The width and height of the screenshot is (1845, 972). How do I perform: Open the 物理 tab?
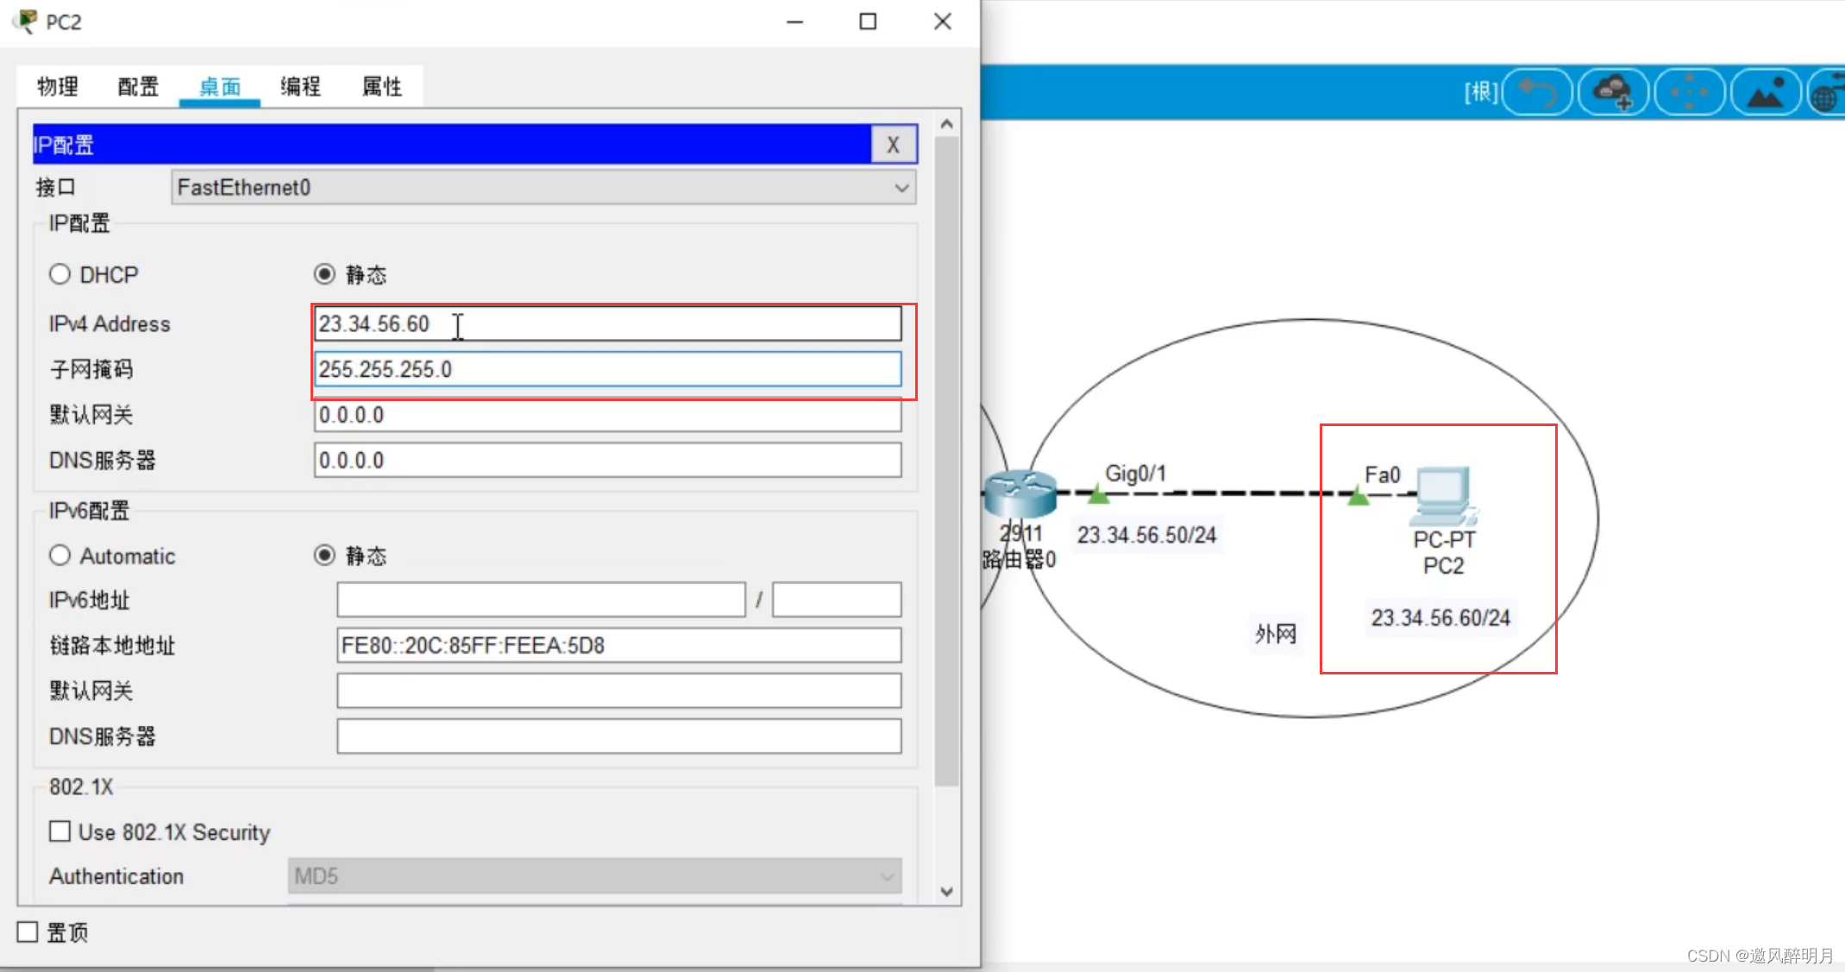tap(57, 86)
